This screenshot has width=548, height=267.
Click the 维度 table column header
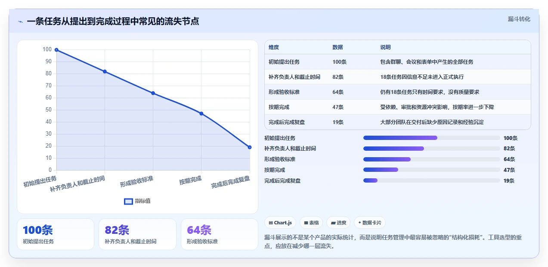click(x=274, y=47)
